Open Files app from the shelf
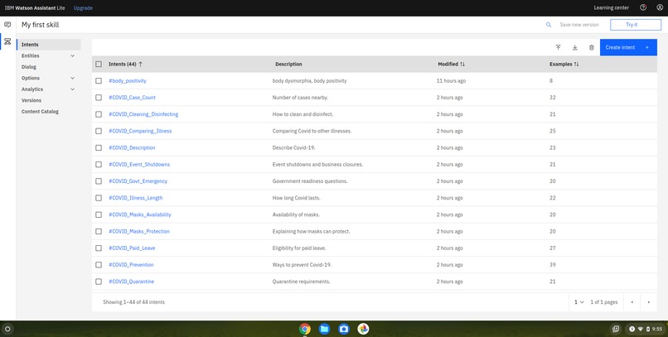 click(x=324, y=329)
